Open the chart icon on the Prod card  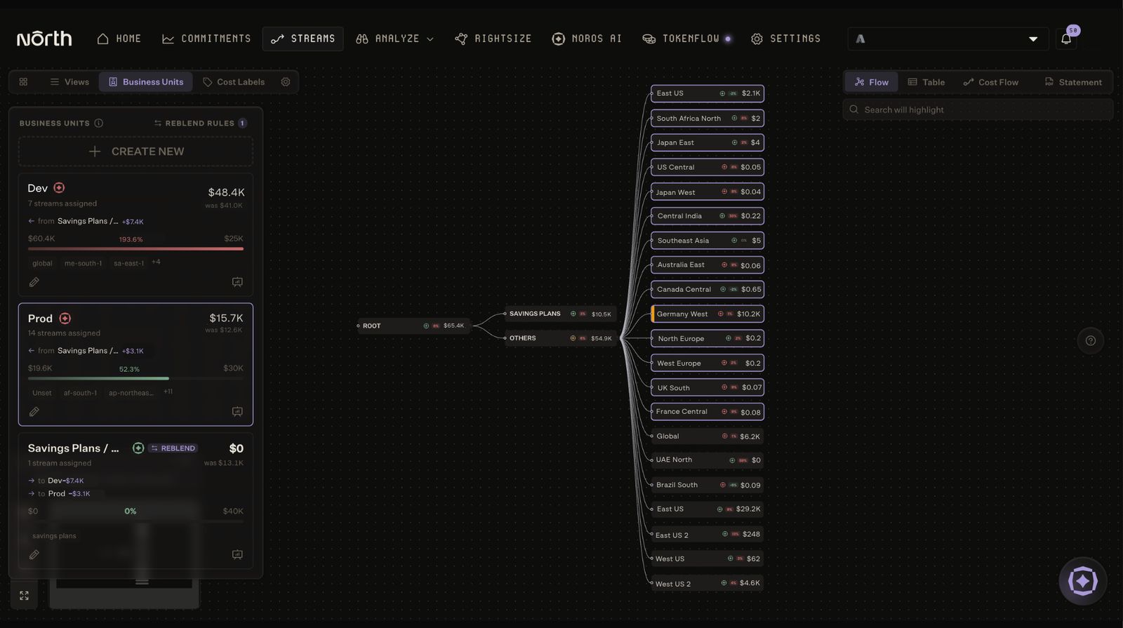(x=237, y=412)
